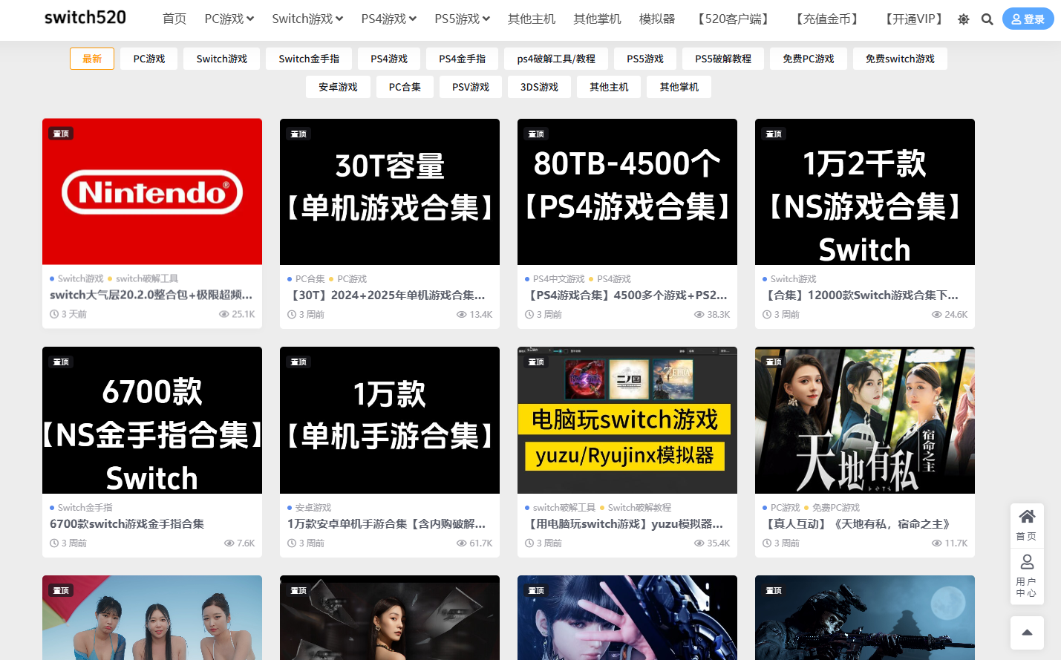The height and width of the screenshot is (660, 1061).
Task: Open Nintendo logo thumbnail post
Action: pyautogui.click(x=152, y=192)
